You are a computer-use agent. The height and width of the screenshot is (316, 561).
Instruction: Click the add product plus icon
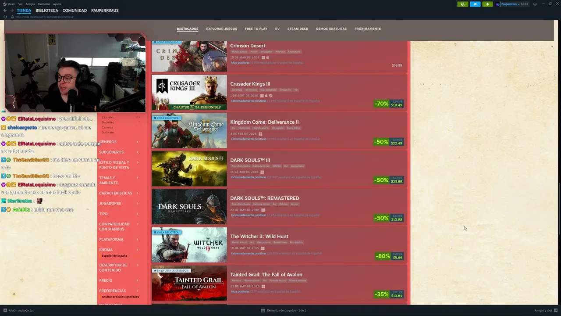coord(5,310)
